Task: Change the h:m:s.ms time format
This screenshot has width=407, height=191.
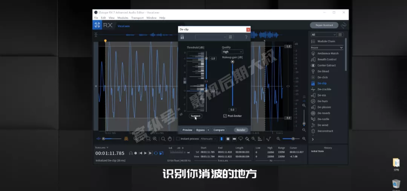Action: [x=101, y=147]
